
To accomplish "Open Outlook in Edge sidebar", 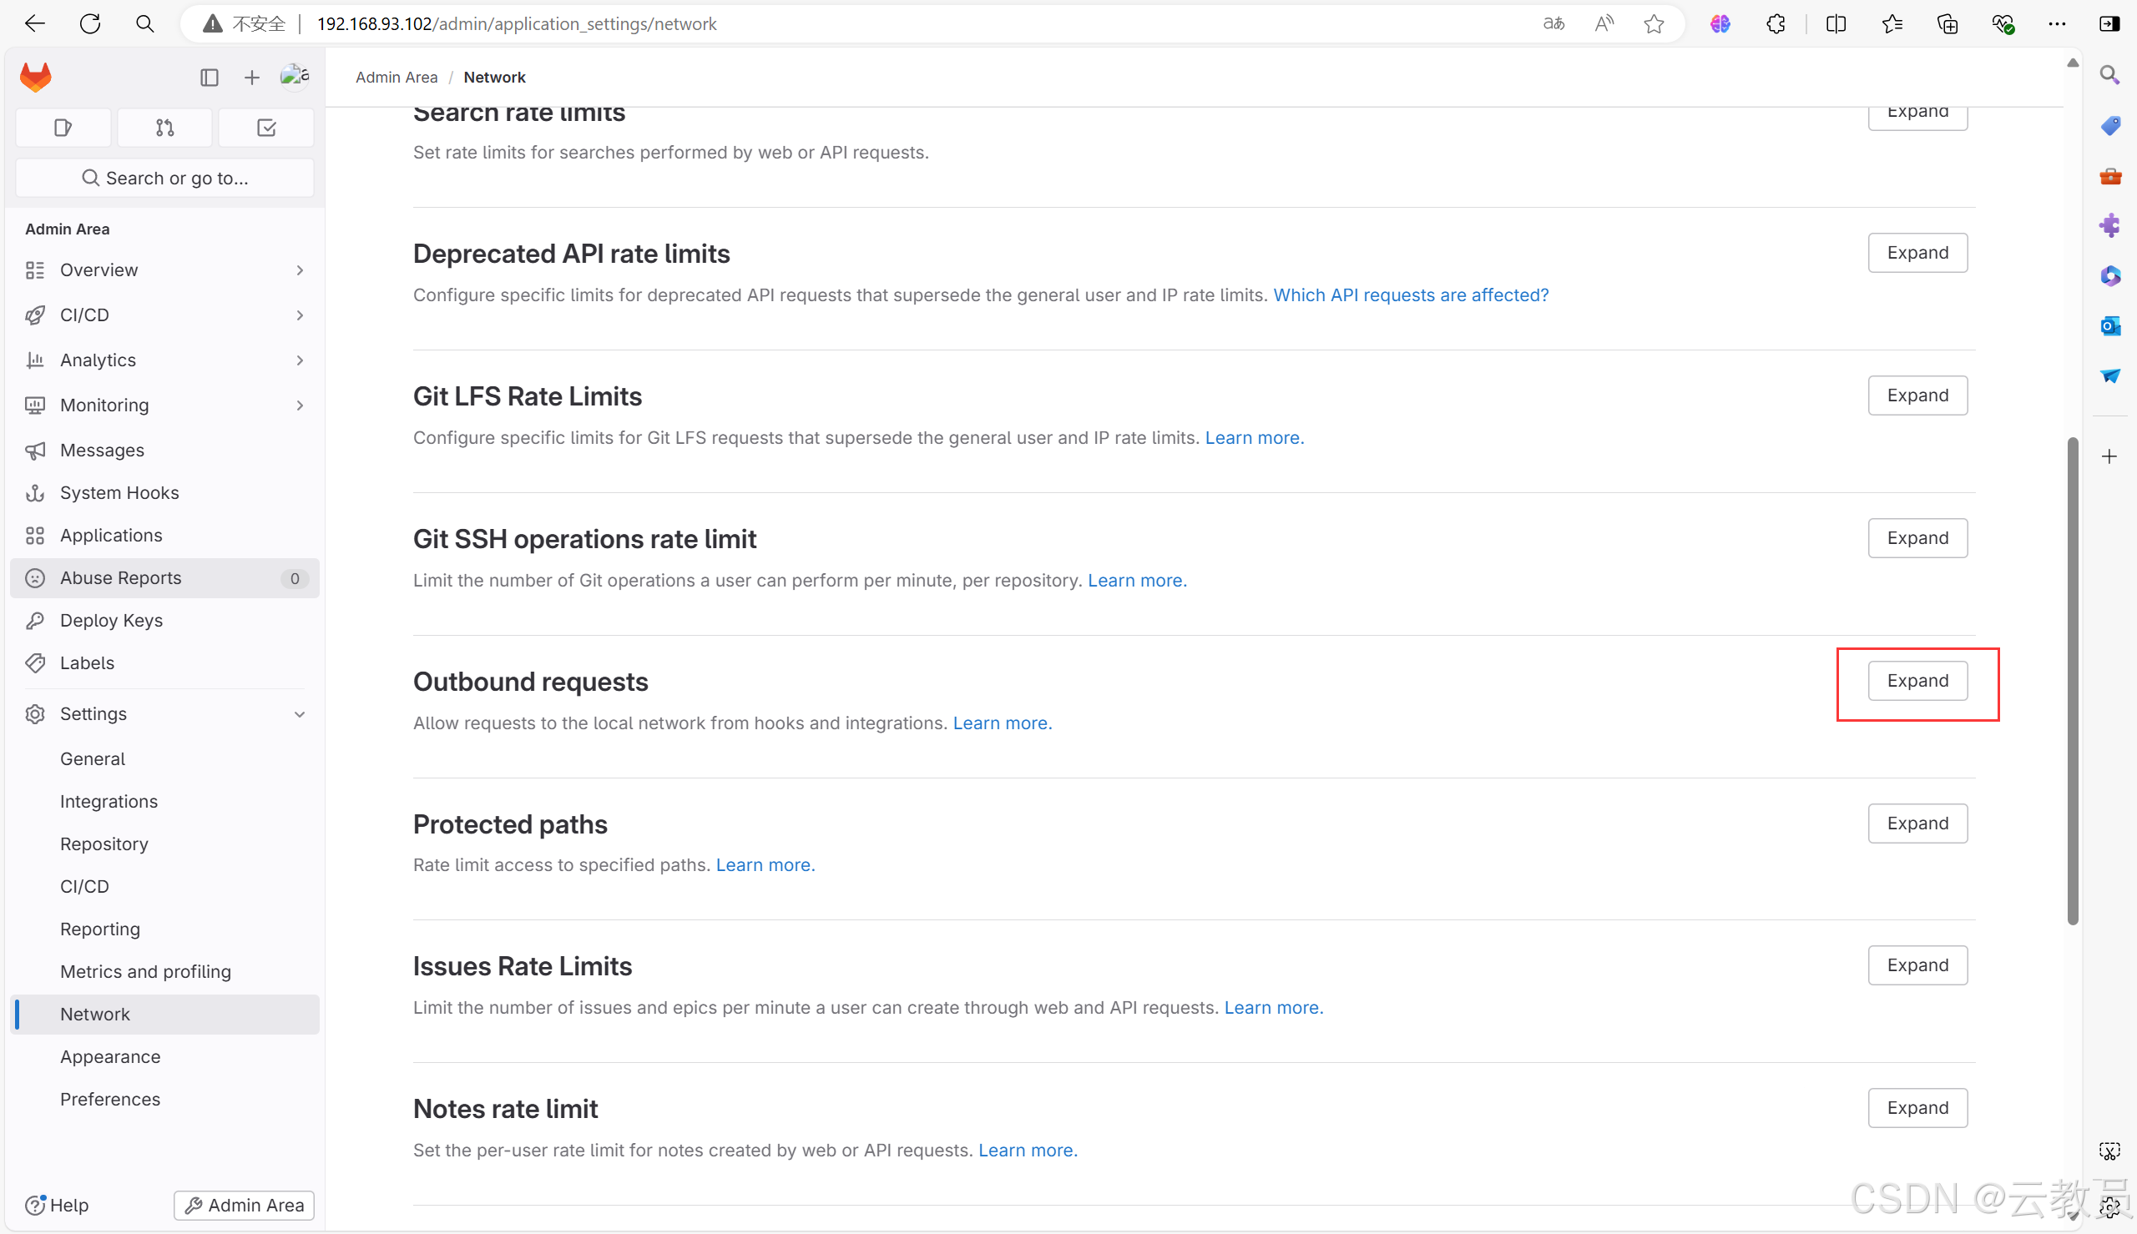I will click(2110, 325).
